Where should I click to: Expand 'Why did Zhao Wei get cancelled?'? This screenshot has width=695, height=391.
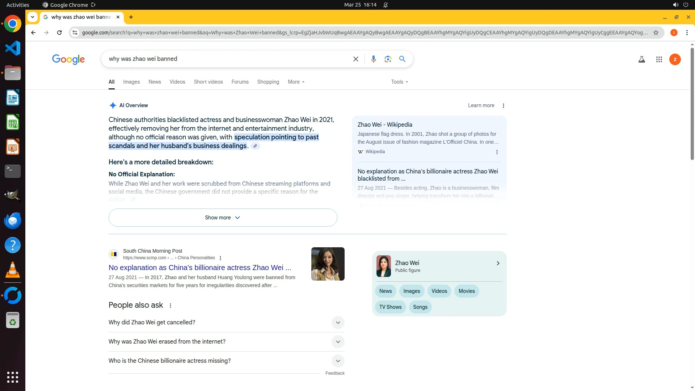(x=337, y=323)
